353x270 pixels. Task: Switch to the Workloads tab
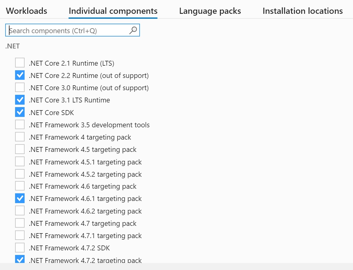tap(26, 11)
